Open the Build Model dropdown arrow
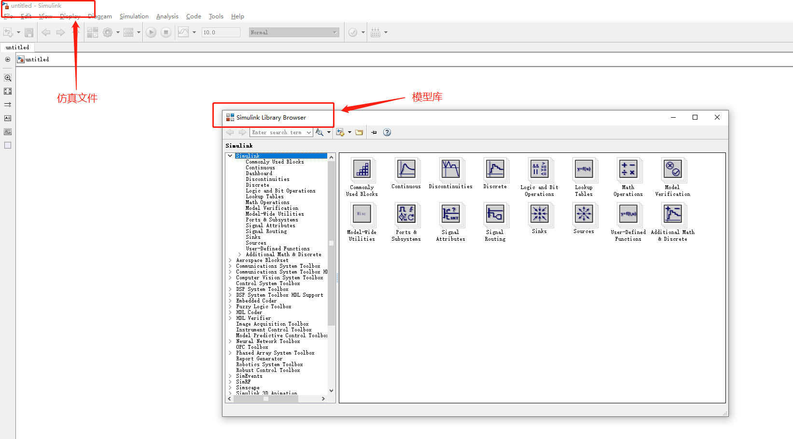The height and width of the screenshot is (439, 793). pos(386,32)
